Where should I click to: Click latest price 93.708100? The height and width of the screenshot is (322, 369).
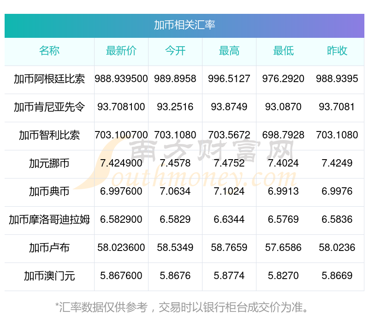121,107
